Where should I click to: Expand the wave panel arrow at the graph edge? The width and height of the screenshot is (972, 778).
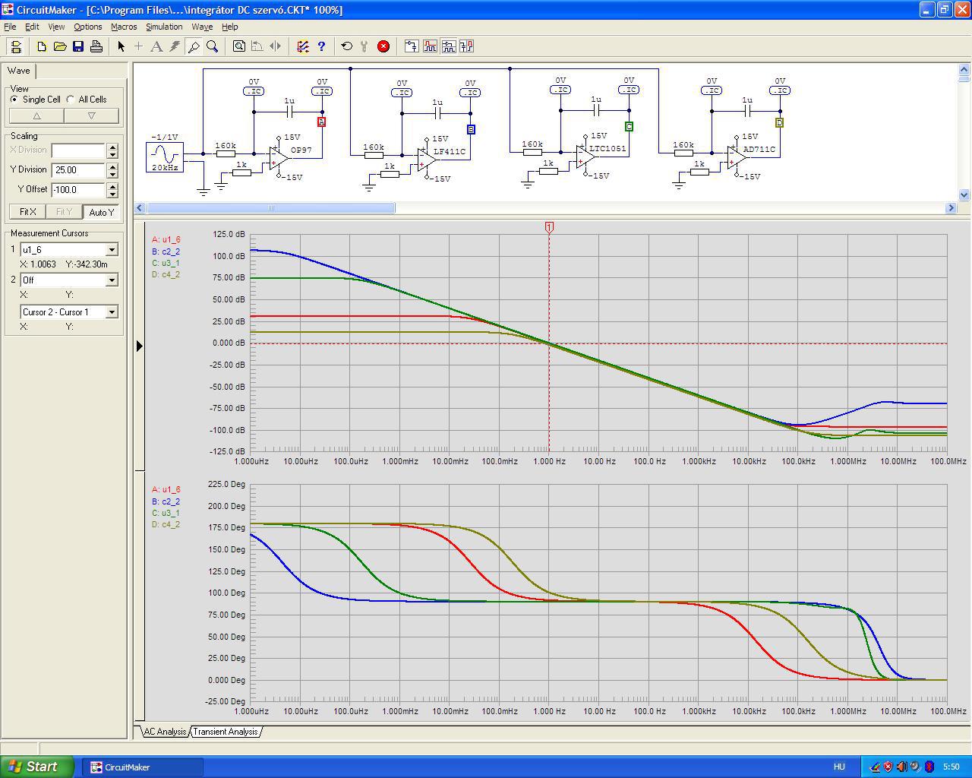tap(139, 346)
